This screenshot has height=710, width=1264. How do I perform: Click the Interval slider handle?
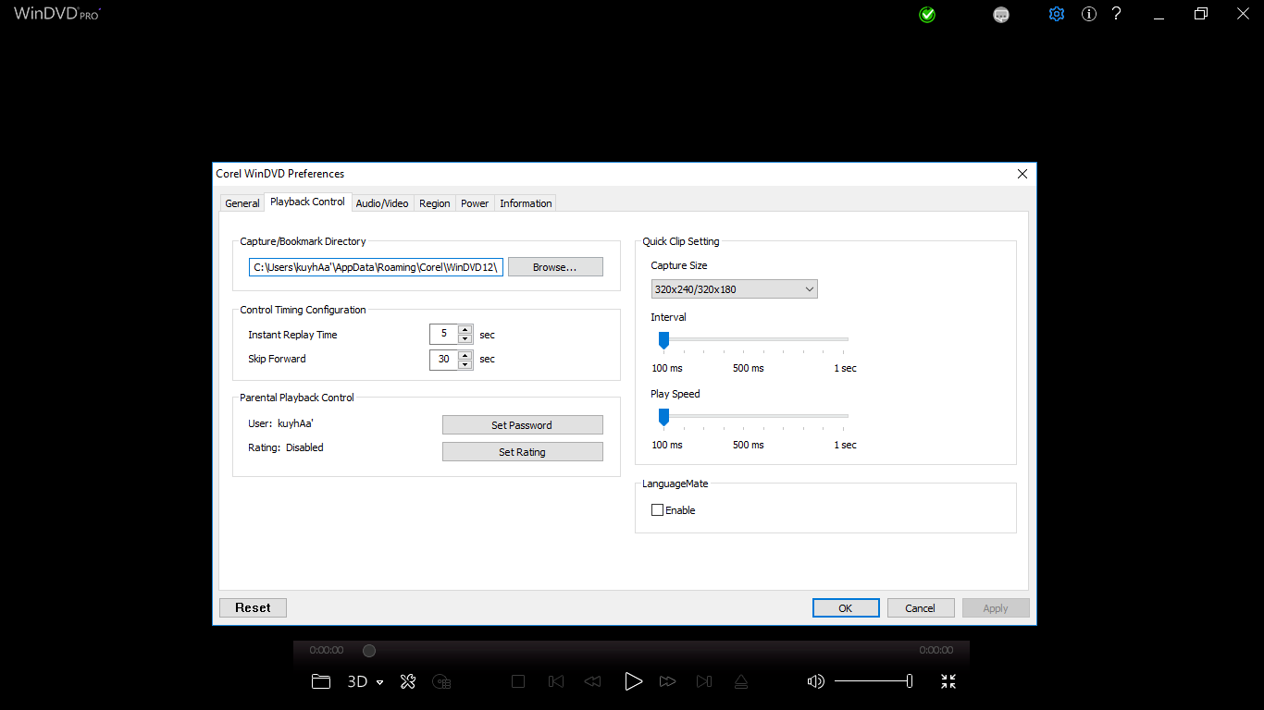point(663,341)
